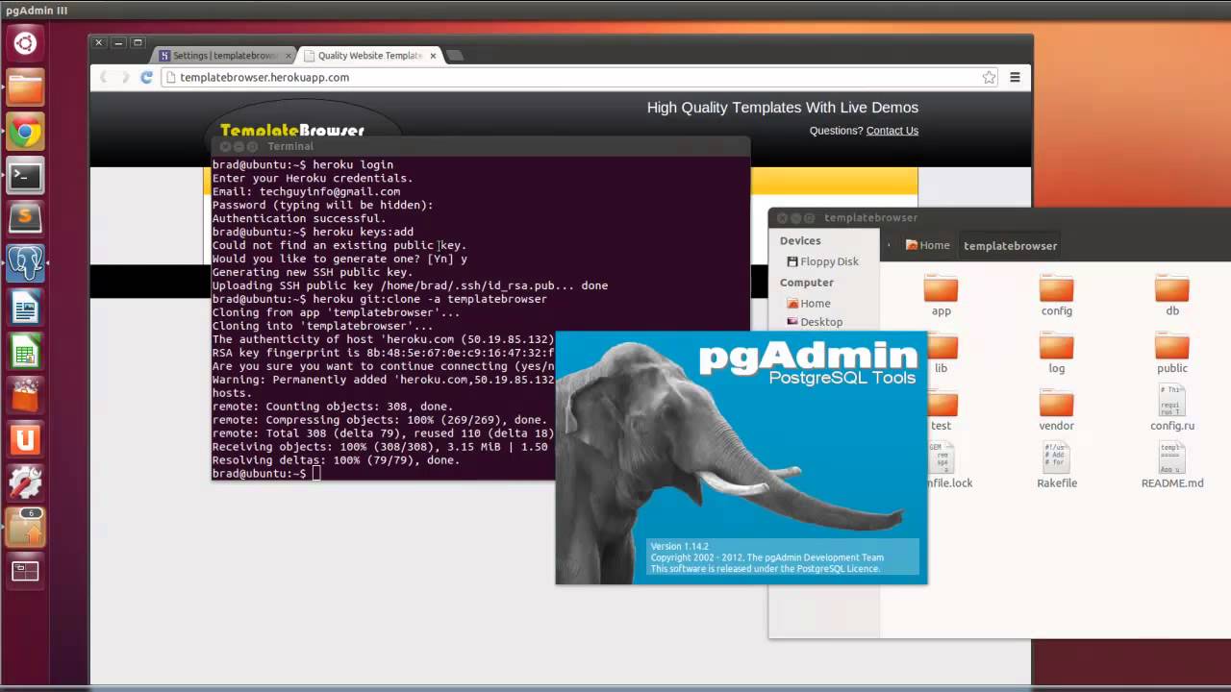Select Floppy Disk in Devices sidebar

tap(823, 261)
